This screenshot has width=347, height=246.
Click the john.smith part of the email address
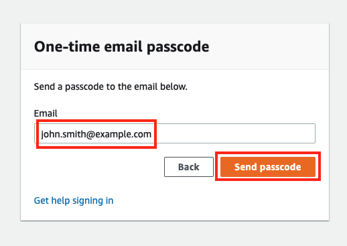[x=64, y=134]
